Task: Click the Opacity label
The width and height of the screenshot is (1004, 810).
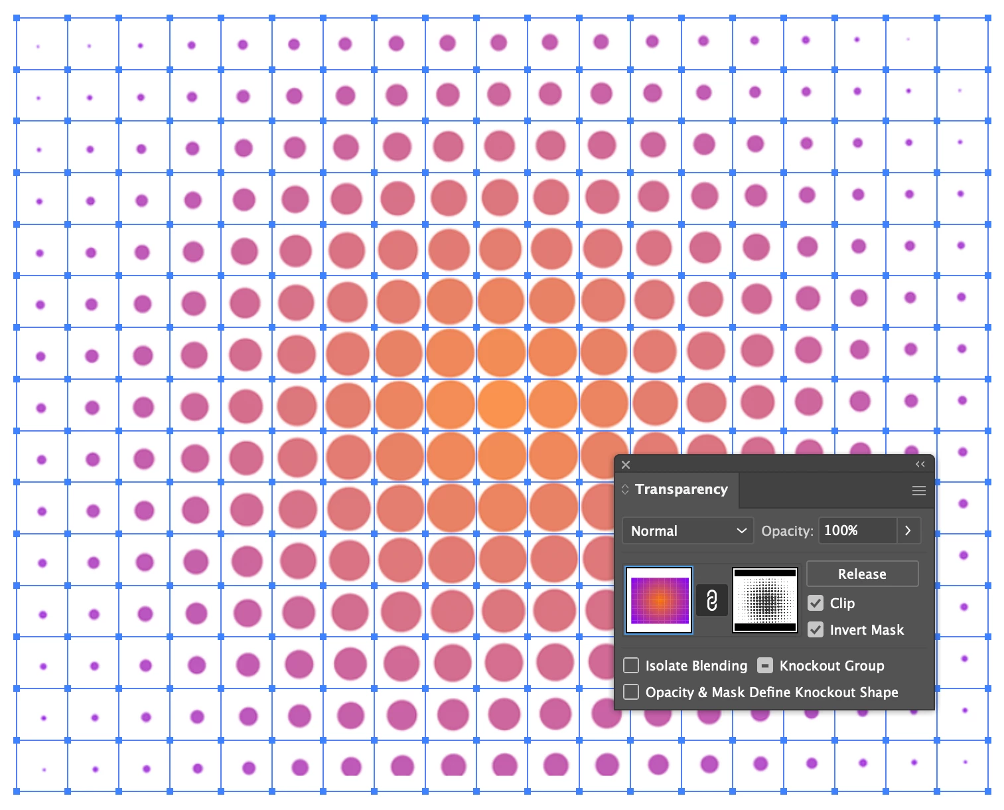Action: 787,531
